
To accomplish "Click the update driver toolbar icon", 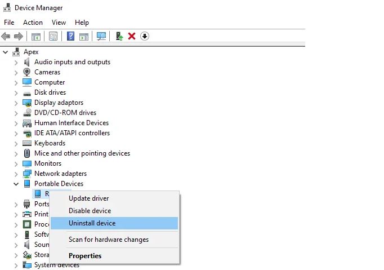I will coord(119,36).
